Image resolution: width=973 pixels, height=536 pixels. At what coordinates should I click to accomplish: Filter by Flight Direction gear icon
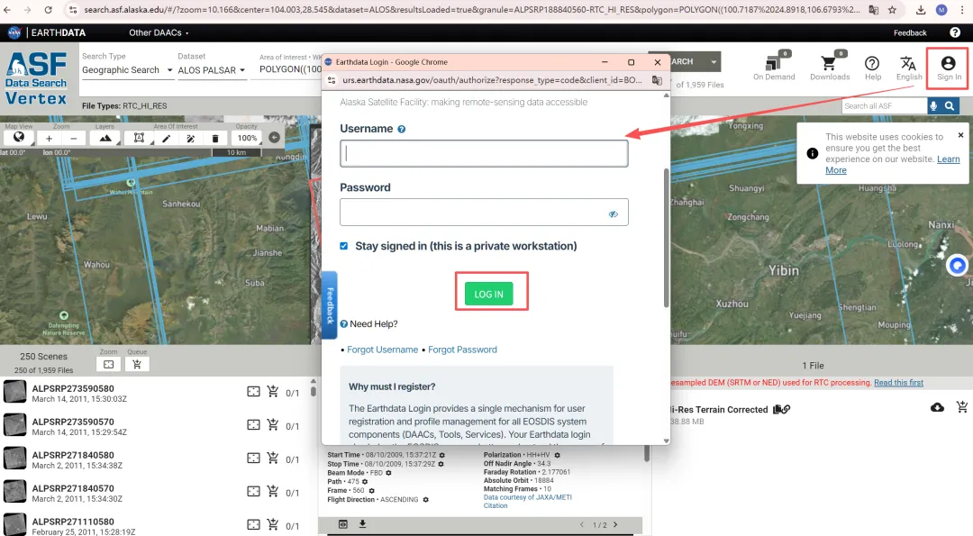pos(425,499)
